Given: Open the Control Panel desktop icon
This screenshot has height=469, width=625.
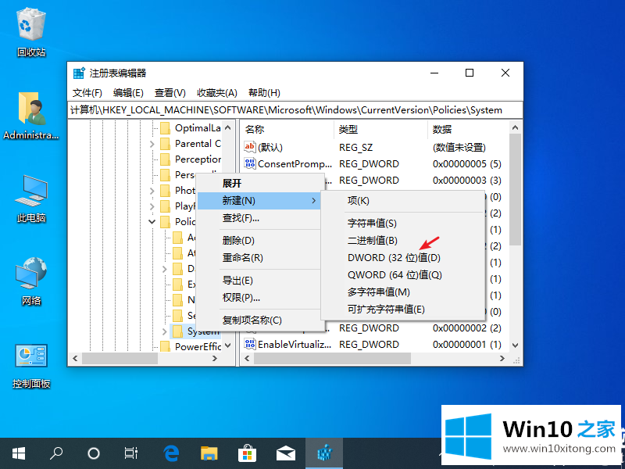Looking at the screenshot, I should coord(31,365).
